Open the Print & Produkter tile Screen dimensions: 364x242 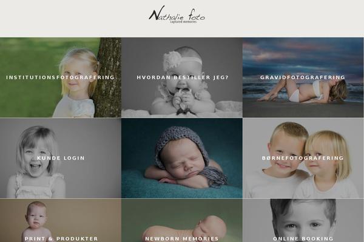61,238
